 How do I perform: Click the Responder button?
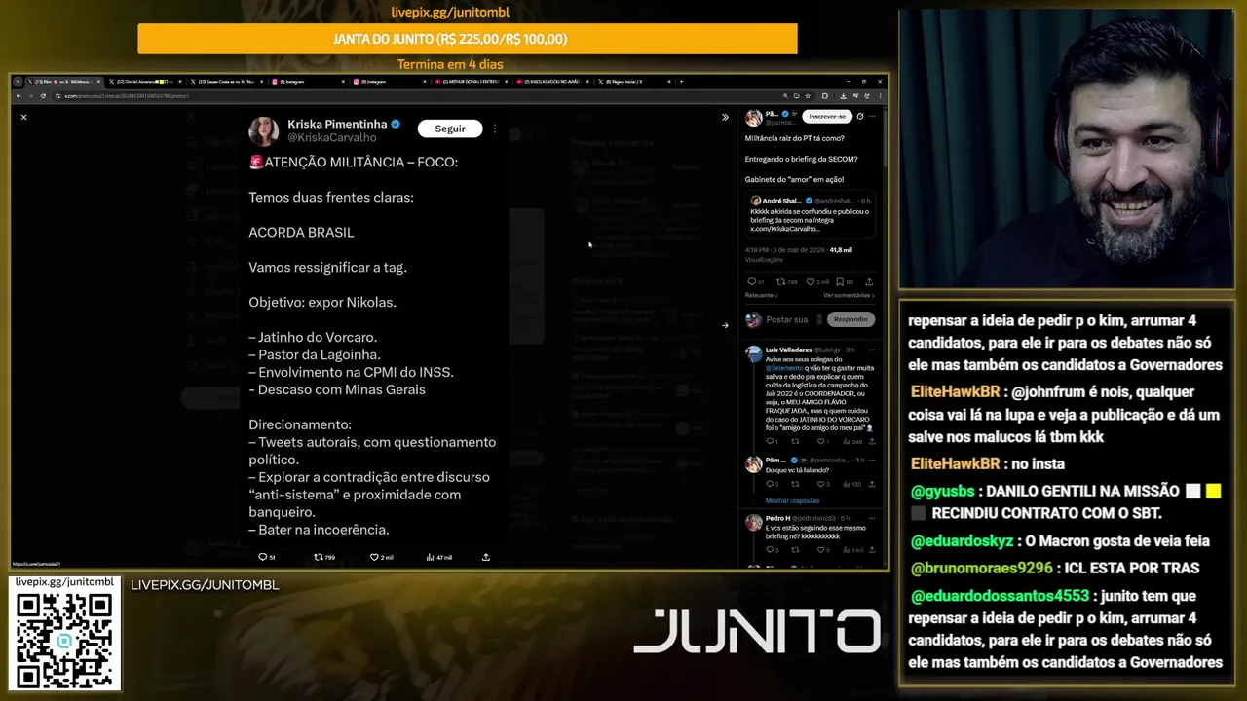point(850,319)
